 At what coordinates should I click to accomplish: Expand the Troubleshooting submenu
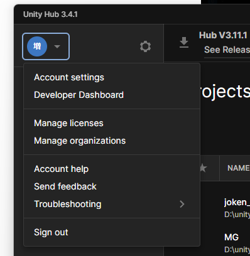pos(112,204)
